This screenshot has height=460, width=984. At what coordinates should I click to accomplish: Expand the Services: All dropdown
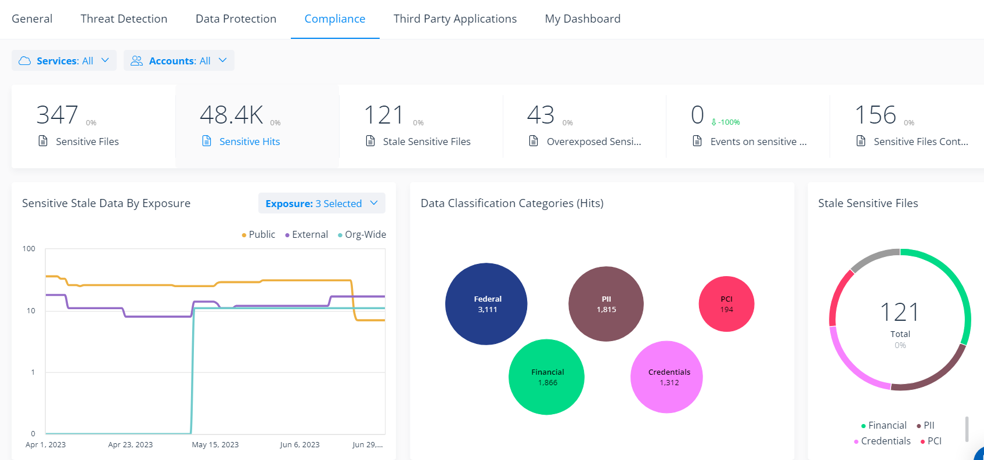(x=64, y=61)
